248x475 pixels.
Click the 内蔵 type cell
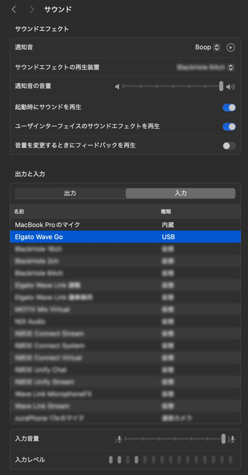point(168,225)
